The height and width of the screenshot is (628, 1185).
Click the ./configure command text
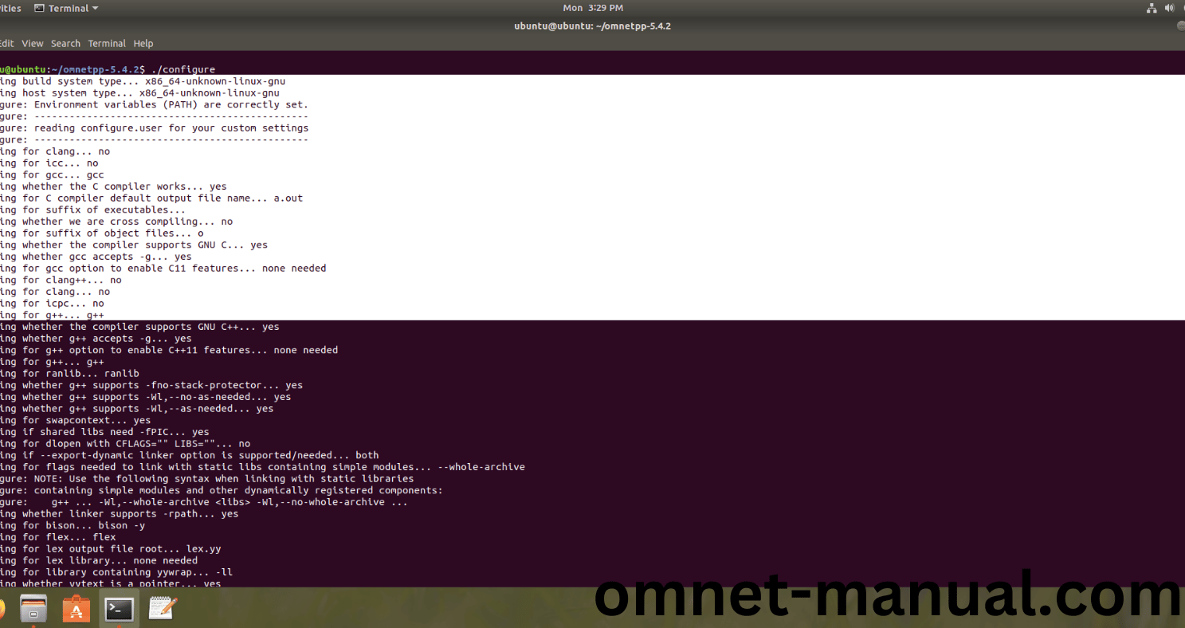[183, 70]
